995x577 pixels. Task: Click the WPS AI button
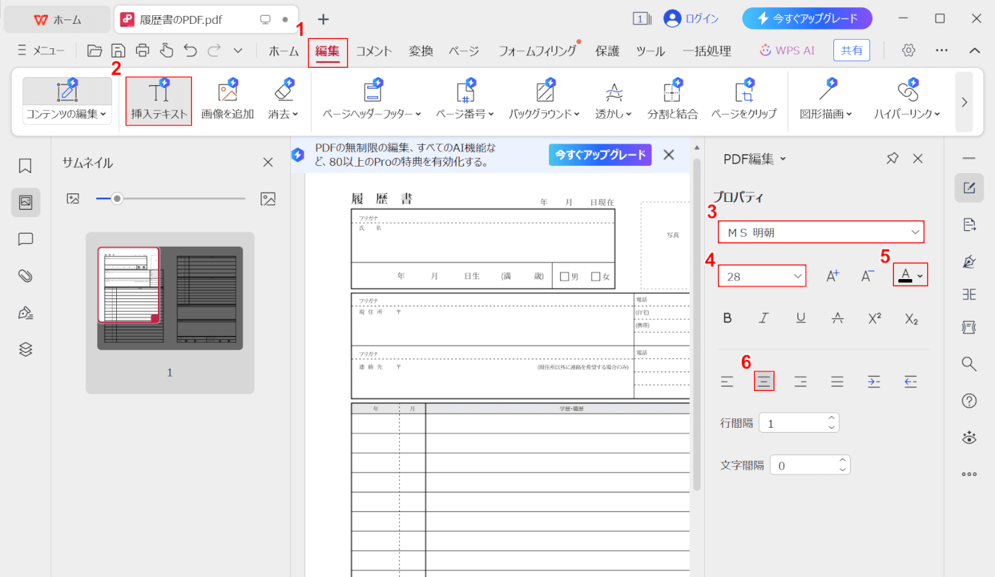[x=786, y=50]
